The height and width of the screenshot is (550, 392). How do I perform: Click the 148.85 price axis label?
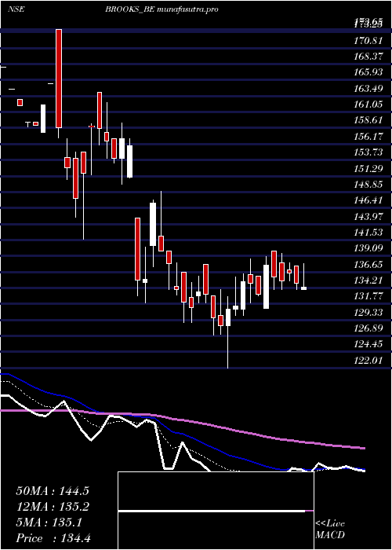tap(368, 185)
